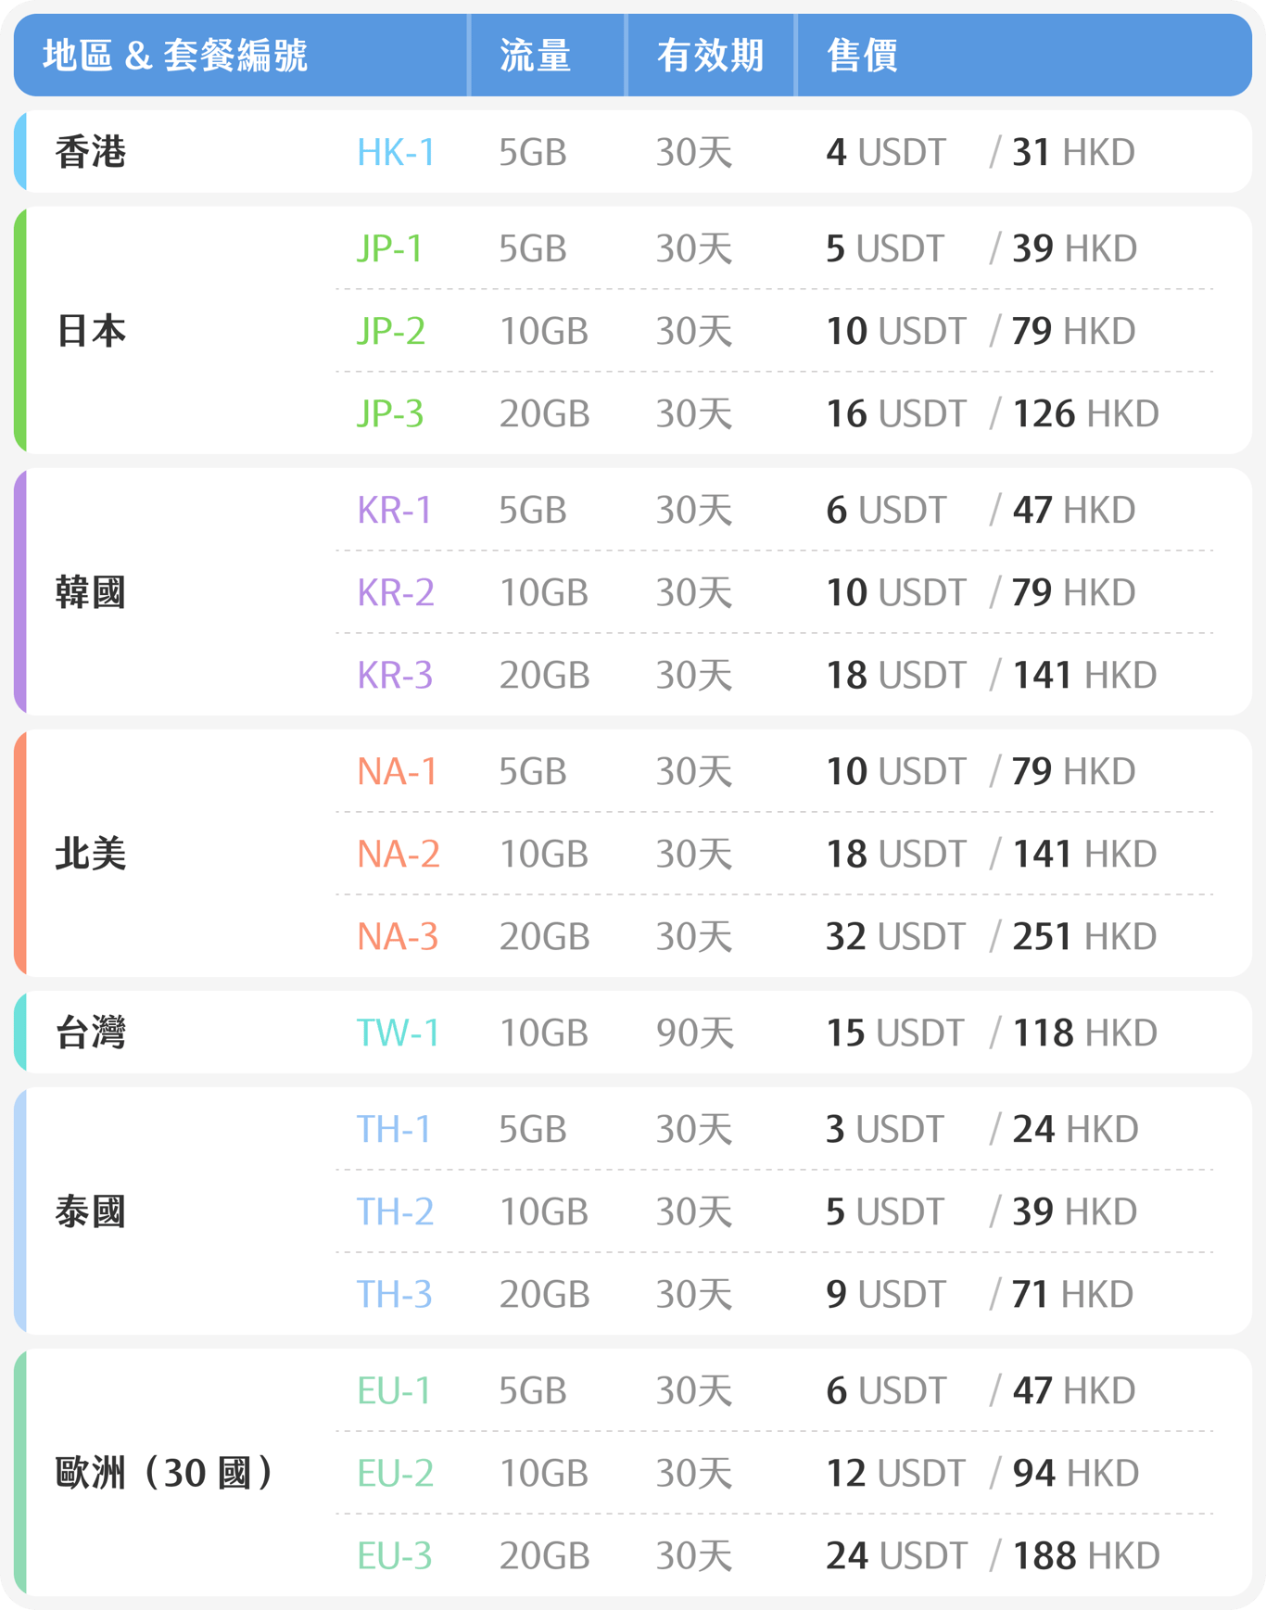Select the 香港 region label
1266x1610 pixels.
(x=90, y=152)
